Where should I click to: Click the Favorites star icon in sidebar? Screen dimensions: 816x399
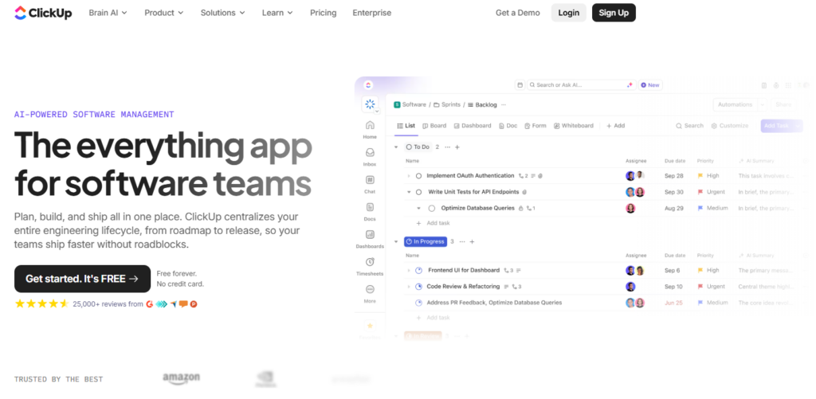[370, 326]
